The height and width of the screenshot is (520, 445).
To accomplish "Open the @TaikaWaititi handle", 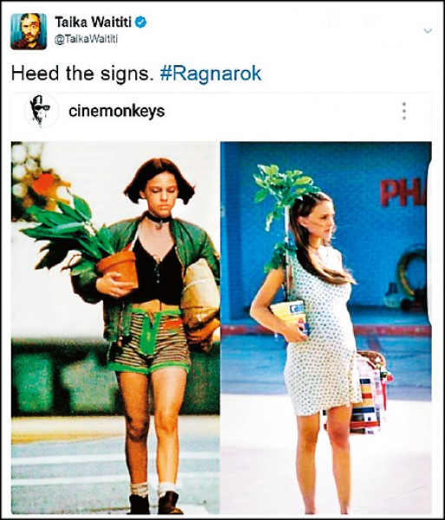I will 86,40.
